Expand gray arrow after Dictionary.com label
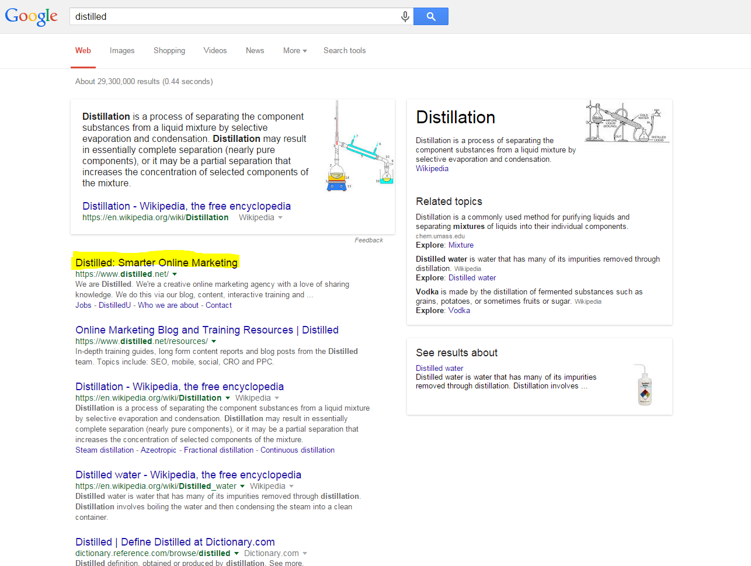The image size is (751, 566). [305, 554]
